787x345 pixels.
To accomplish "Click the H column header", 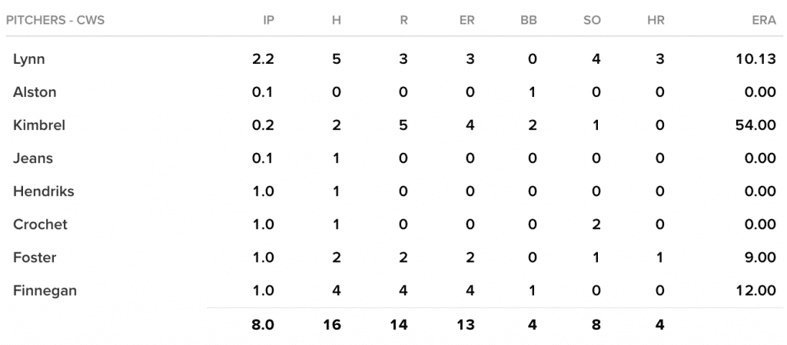I will tap(337, 21).
